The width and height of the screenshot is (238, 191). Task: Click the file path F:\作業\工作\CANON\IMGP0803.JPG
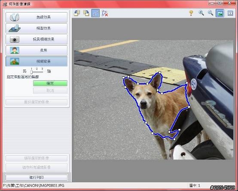click(x=34, y=185)
